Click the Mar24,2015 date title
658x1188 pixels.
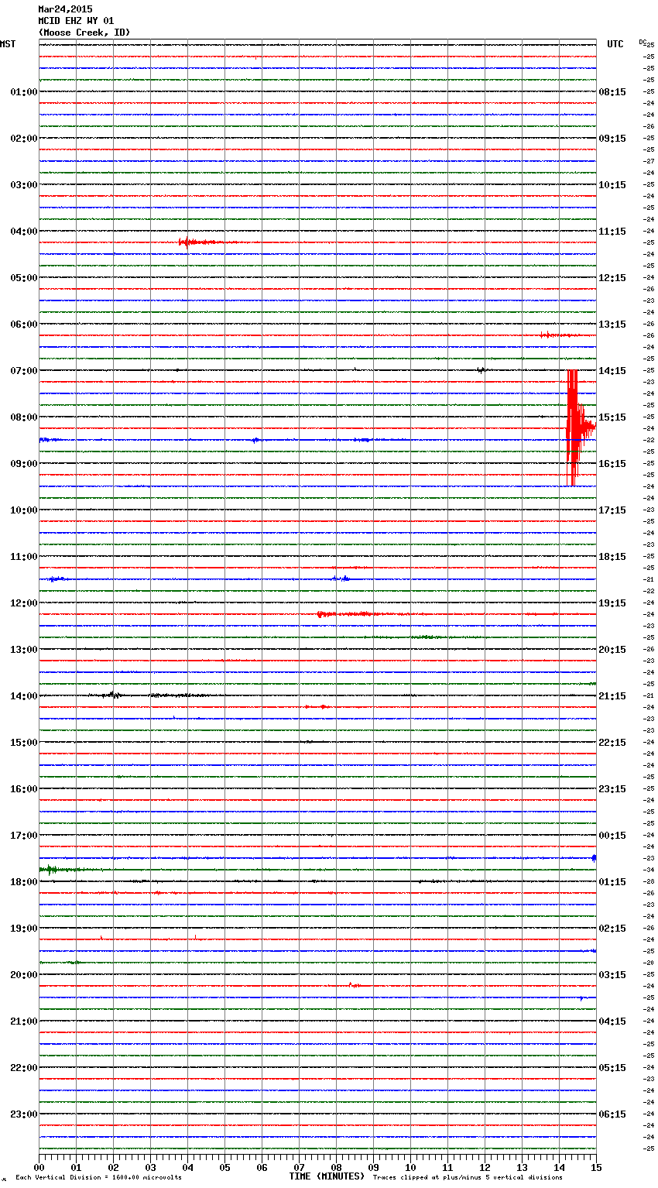pyautogui.click(x=65, y=9)
